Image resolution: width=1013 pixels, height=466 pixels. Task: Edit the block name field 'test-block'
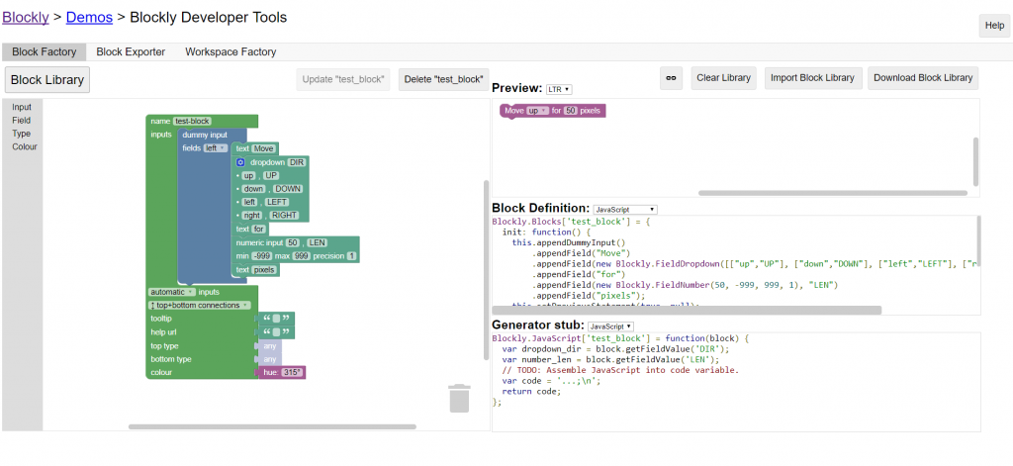click(192, 121)
